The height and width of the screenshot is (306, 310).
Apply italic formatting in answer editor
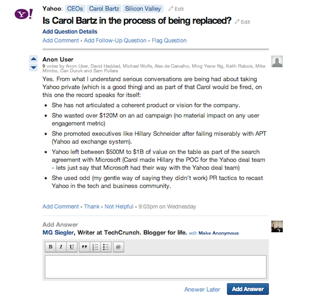pyautogui.click(x=61, y=247)
